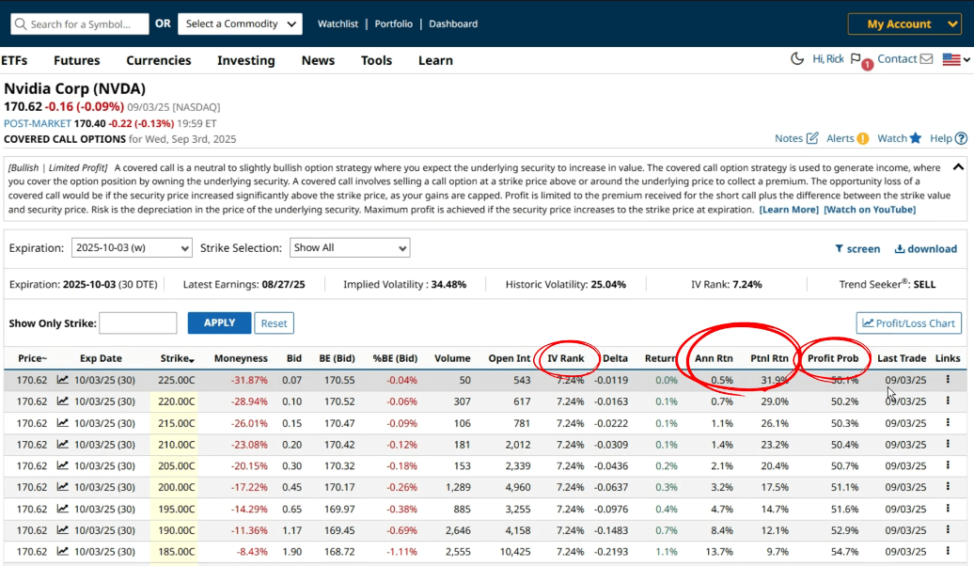
Task: Open the Profit/Loss Chart
Action: (x=908, y=323)
